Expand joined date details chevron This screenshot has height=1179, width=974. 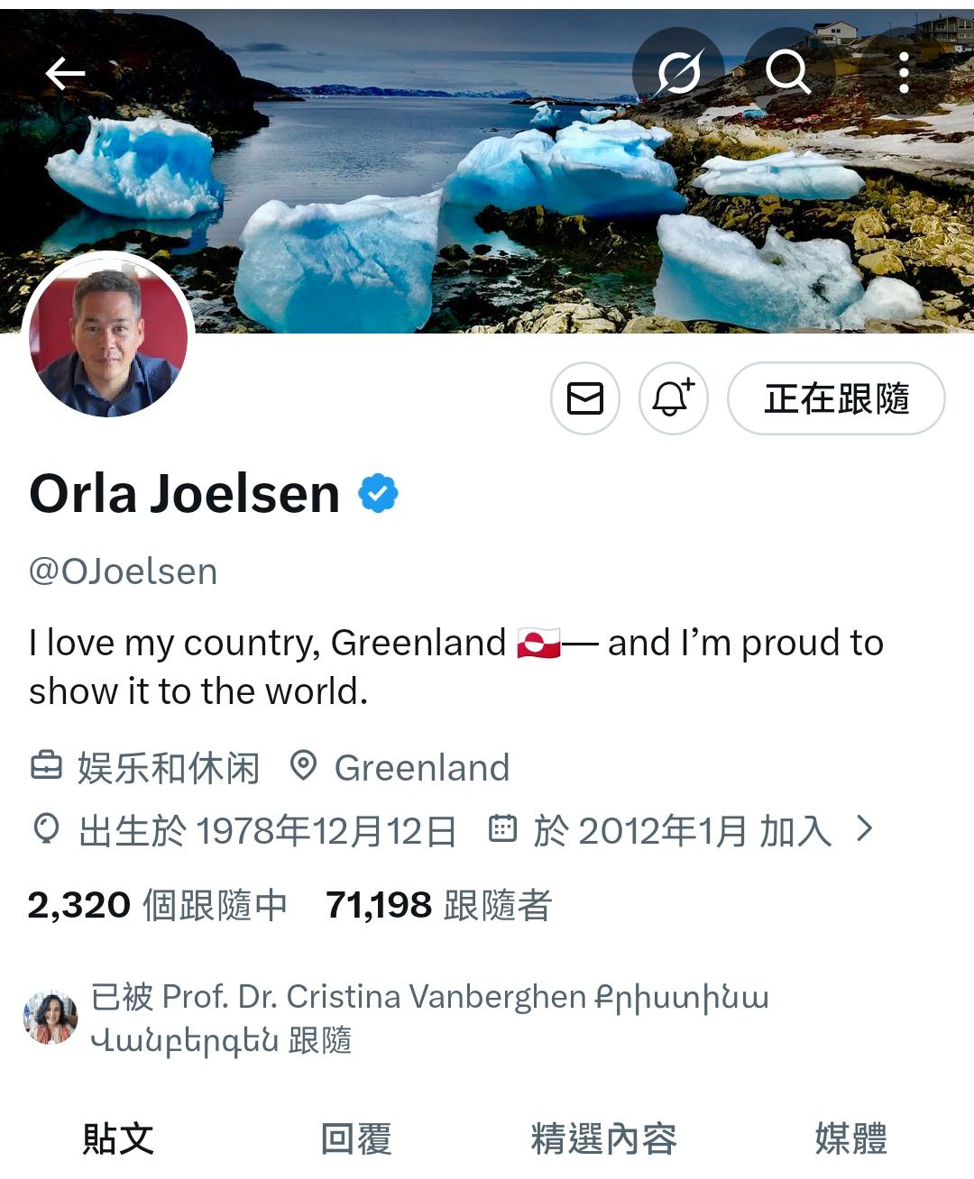[864, 829]
